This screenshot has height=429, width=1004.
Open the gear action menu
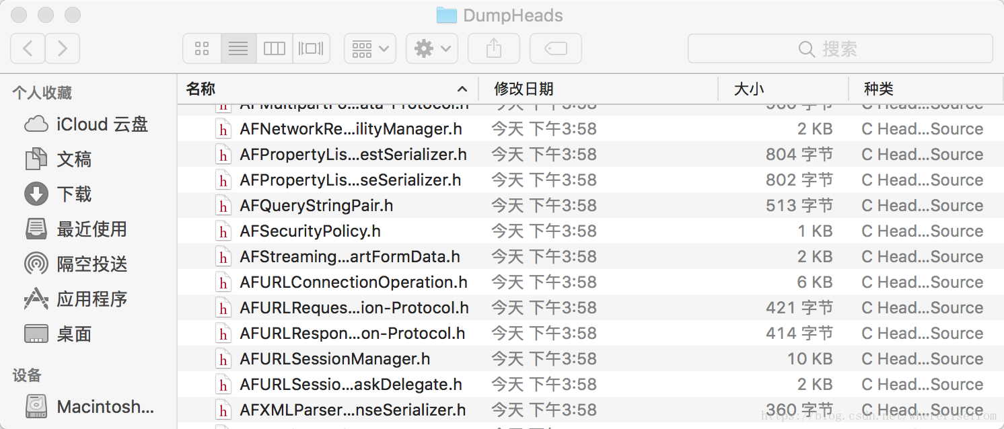[x=432, y=48]
